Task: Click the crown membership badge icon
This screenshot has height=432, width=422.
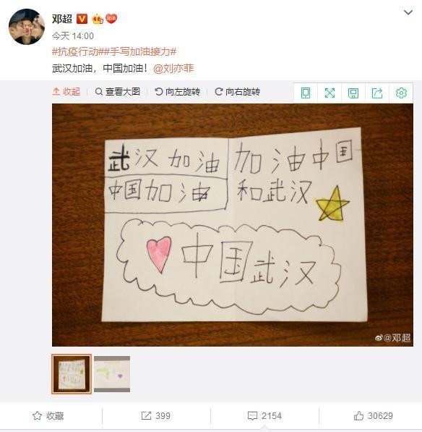Action: tap(97, 19)
